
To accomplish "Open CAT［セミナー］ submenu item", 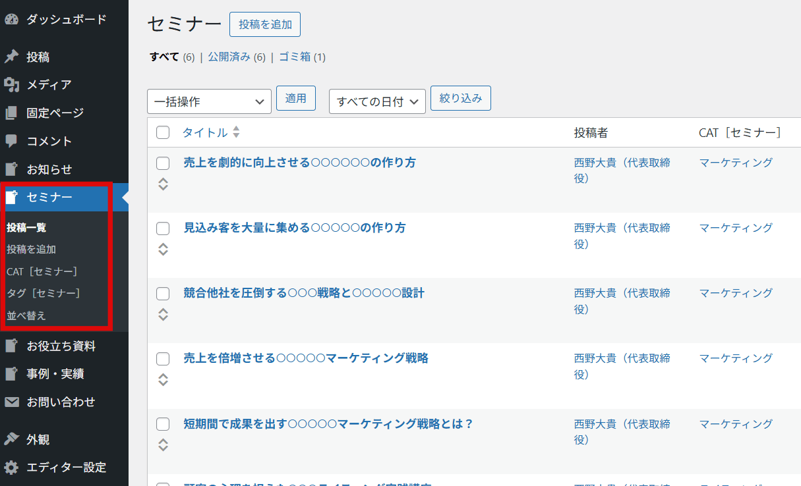I will [42, 271].
